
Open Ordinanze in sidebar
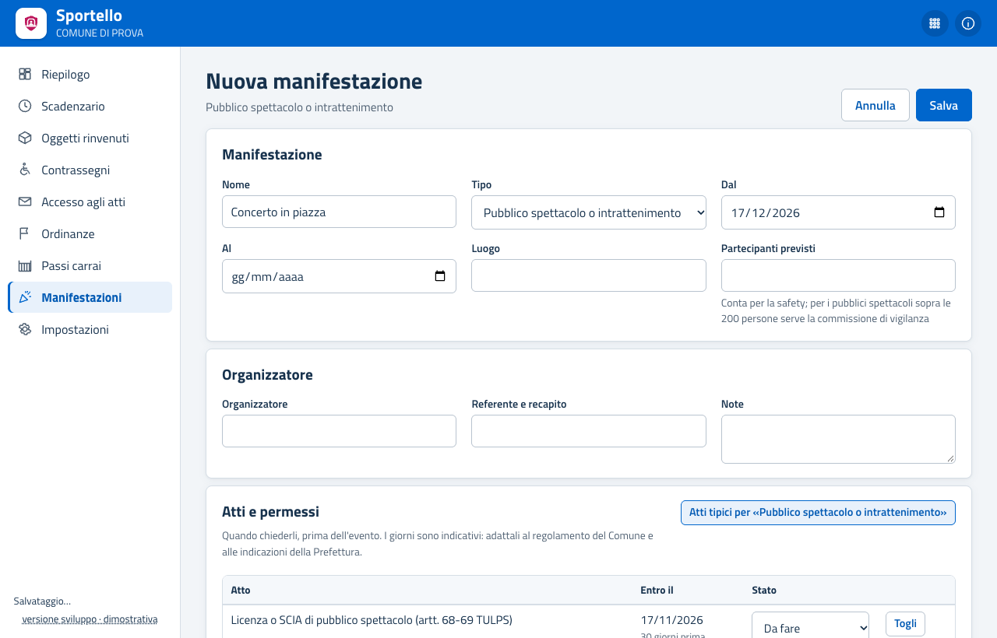[90, 233]
